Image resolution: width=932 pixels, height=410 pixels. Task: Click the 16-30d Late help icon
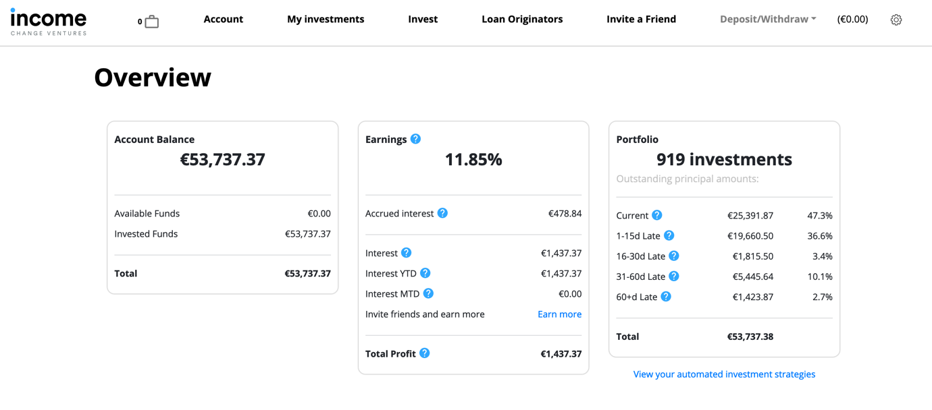click(x=673, y=256)
